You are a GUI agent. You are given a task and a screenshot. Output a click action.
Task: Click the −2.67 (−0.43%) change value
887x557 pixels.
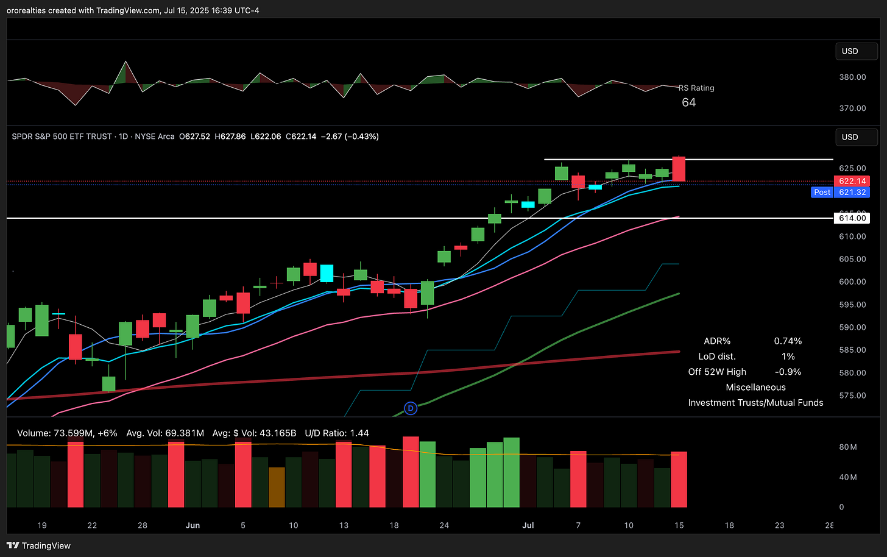[x=350, y=137]
